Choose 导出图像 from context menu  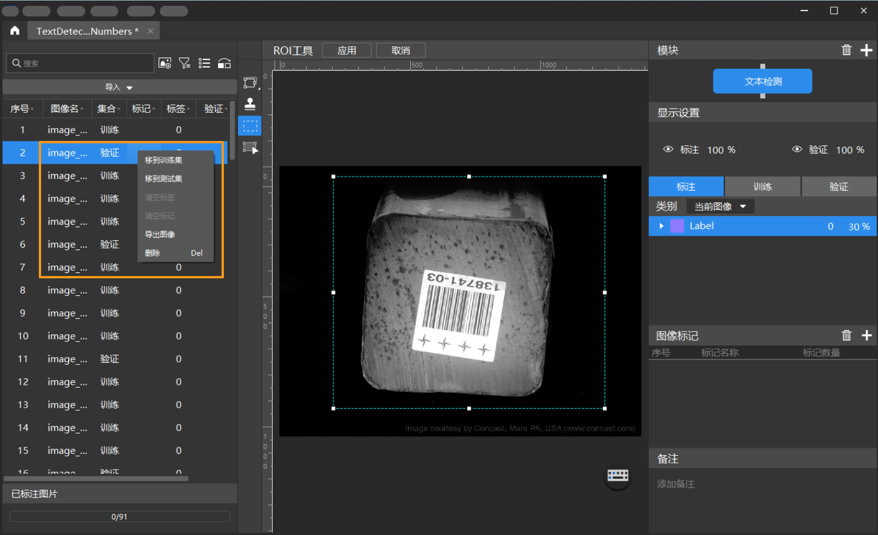(160, 234)
